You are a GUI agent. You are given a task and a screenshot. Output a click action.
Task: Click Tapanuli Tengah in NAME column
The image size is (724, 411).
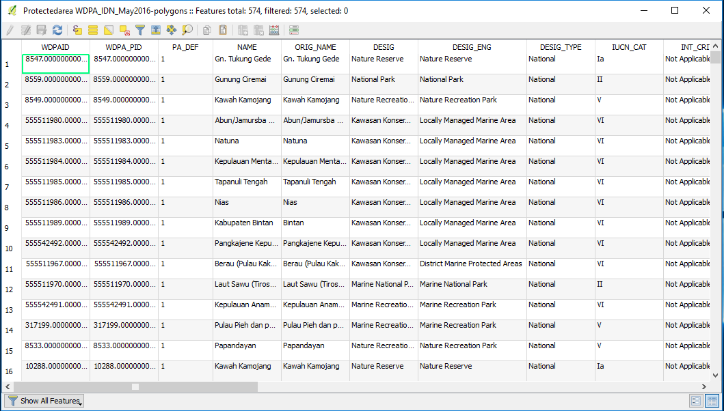[247, 187]
